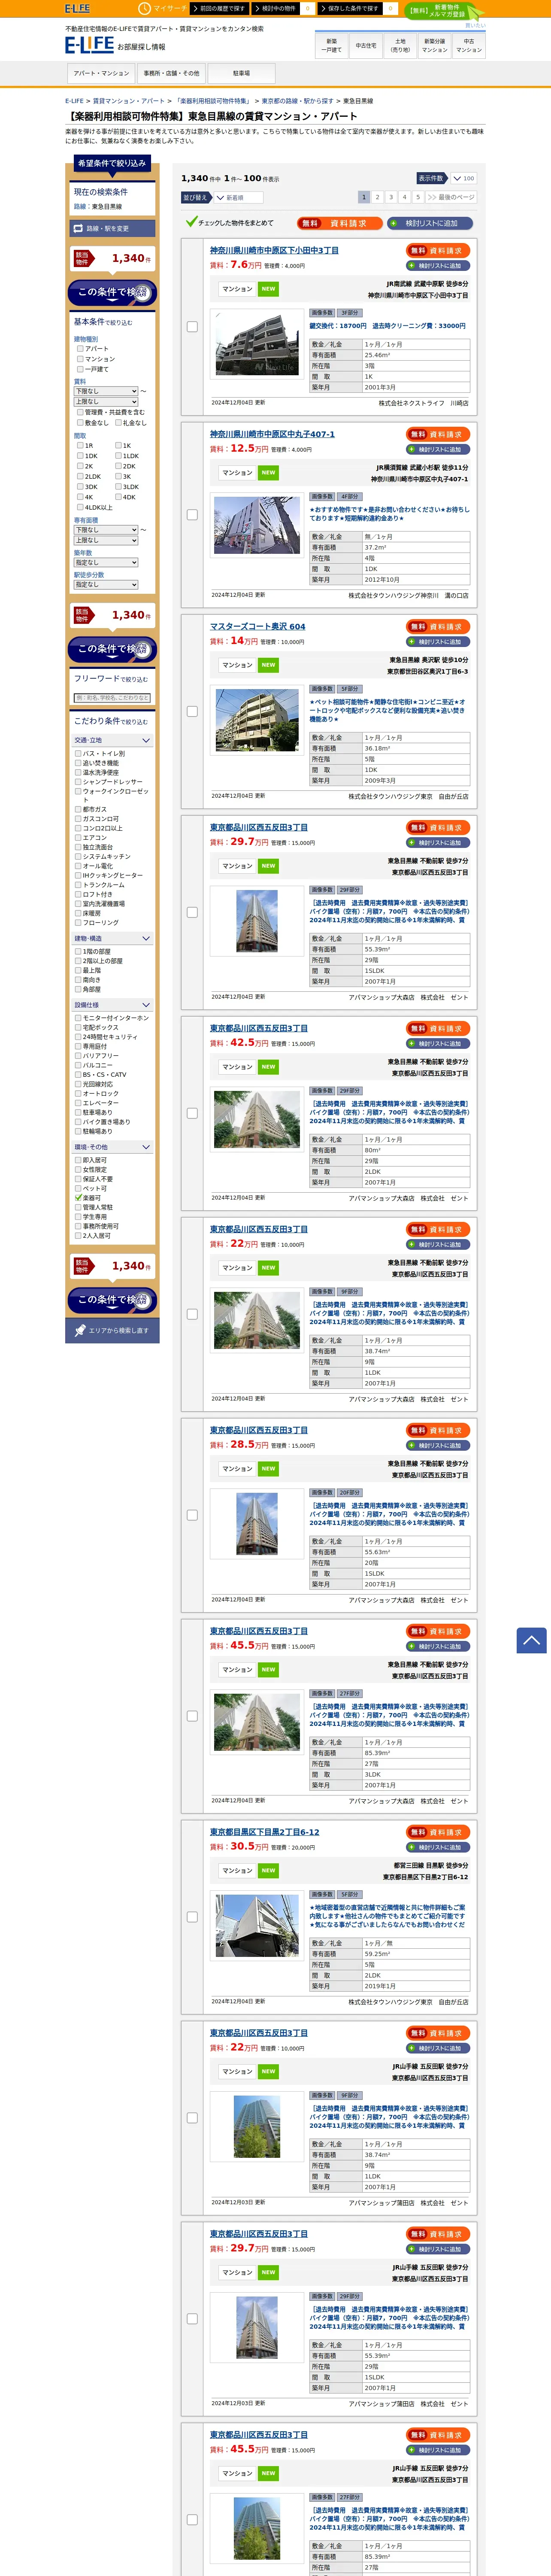Image resolution: width=551 pixels, height=2576 pixels.
Task: Open 賃料 下限なし dropdown
Action: tap(106, 391)
